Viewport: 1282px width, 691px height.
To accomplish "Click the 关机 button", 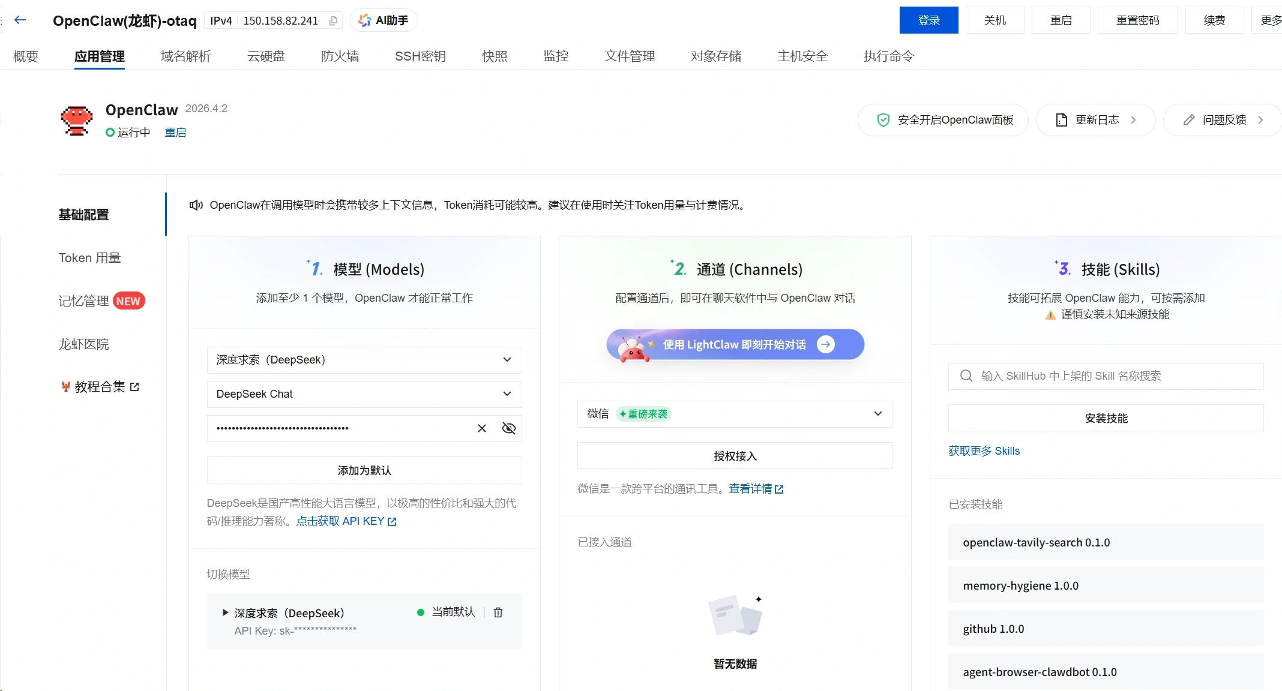I will pos(995,20).
